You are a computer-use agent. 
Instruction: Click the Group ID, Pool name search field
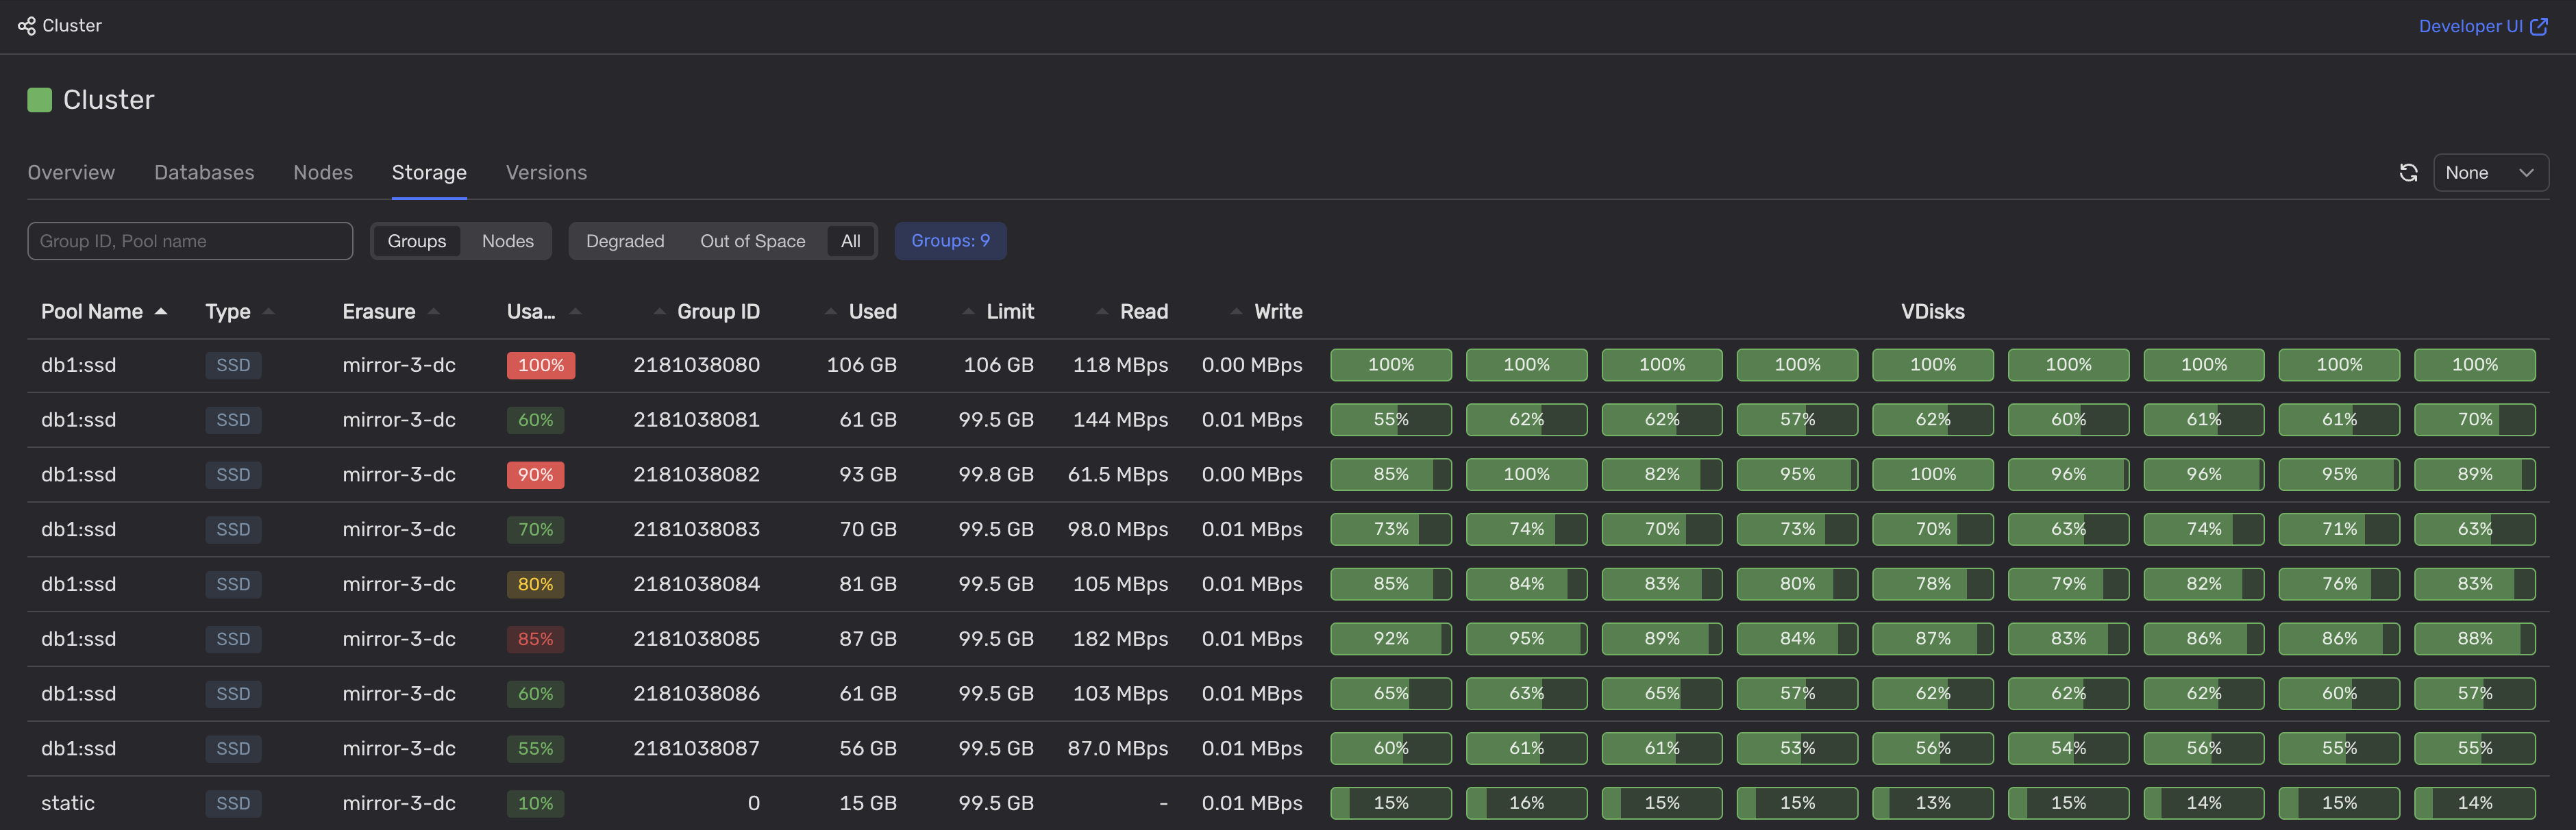pos(190,240)
